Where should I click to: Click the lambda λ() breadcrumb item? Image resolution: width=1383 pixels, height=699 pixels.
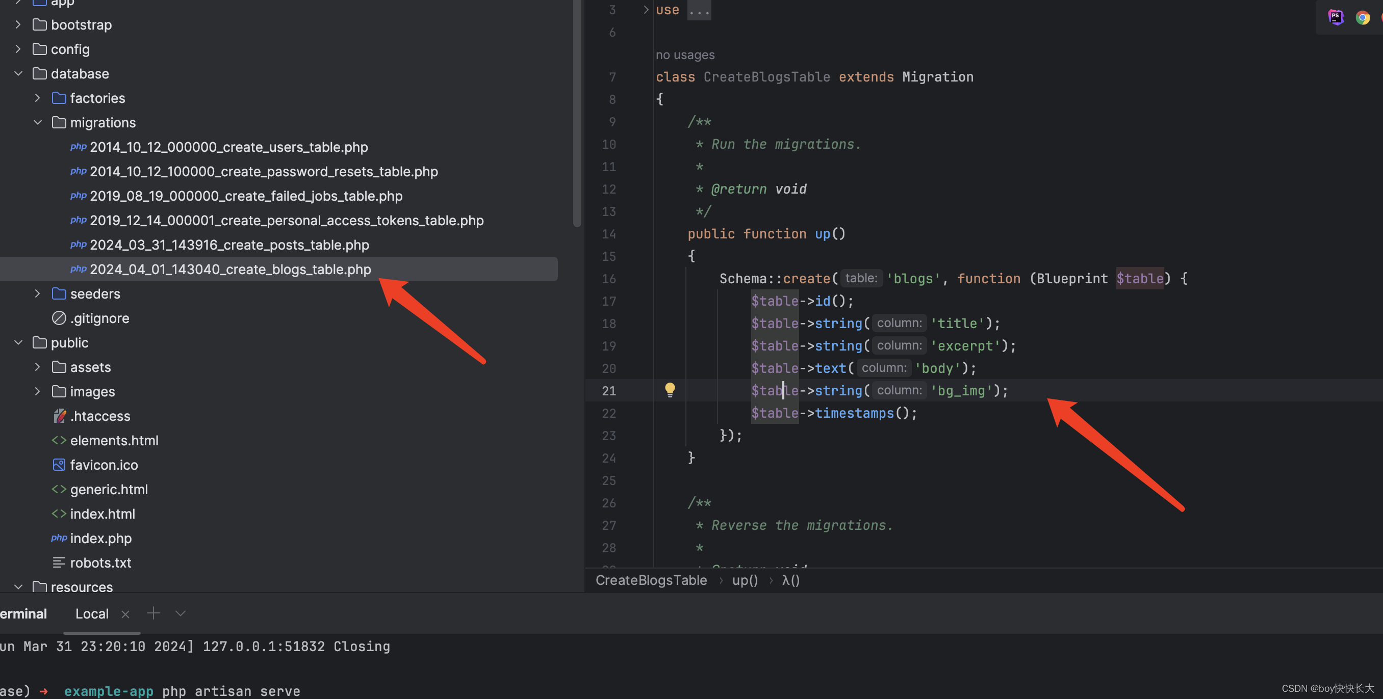pyautogui.click(x=790, y=580)
